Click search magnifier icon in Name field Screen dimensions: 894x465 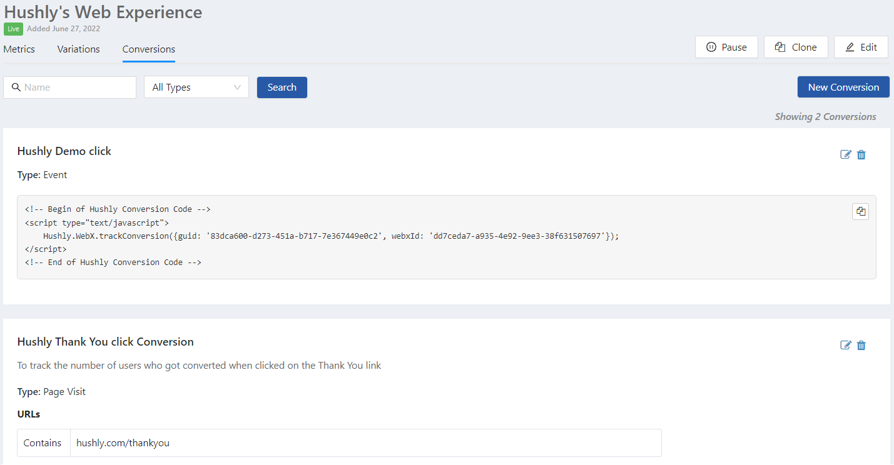[x=16, y=87]
